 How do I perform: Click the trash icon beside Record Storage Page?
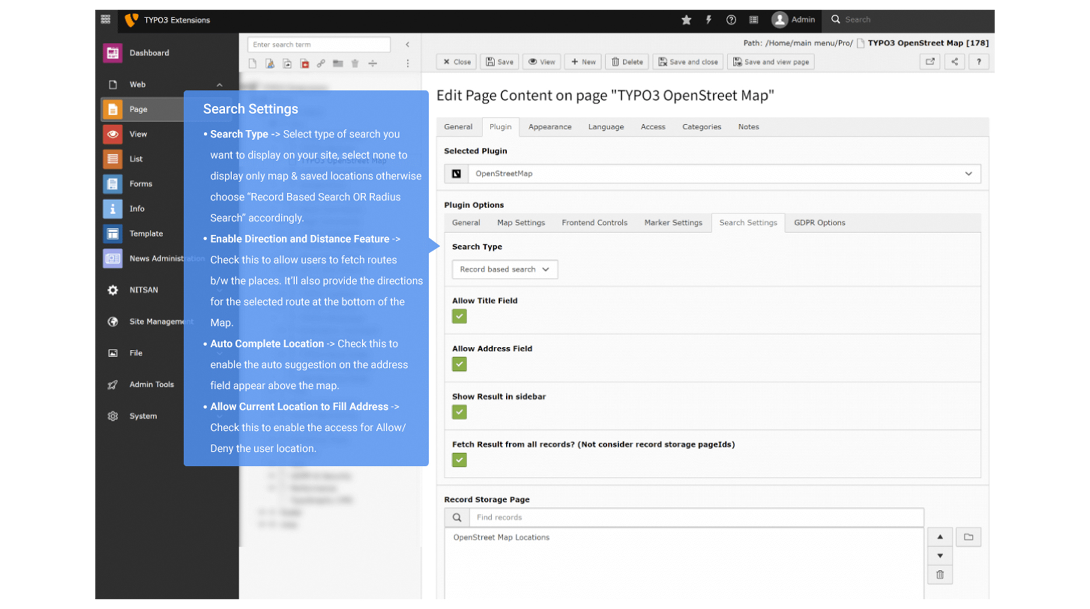(x=940, y=574)
